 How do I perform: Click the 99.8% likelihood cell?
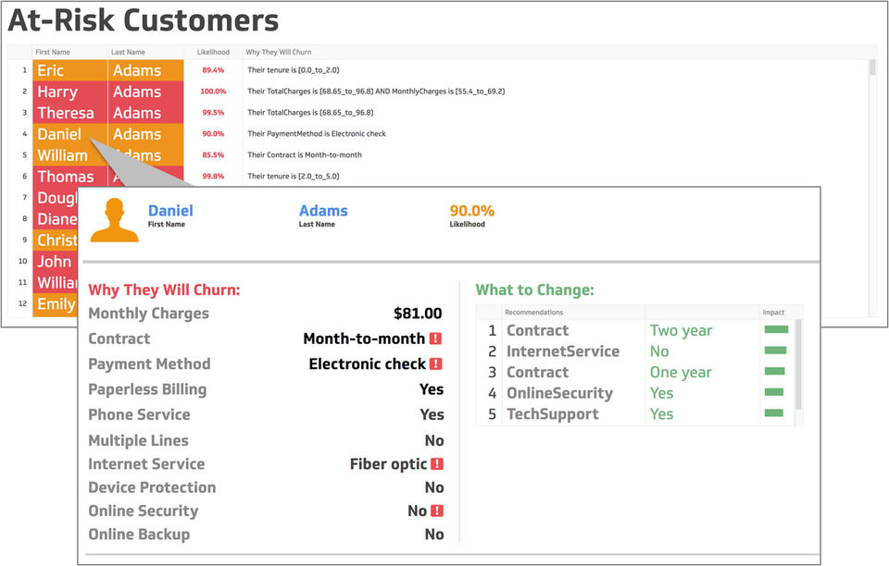[213, 176]
